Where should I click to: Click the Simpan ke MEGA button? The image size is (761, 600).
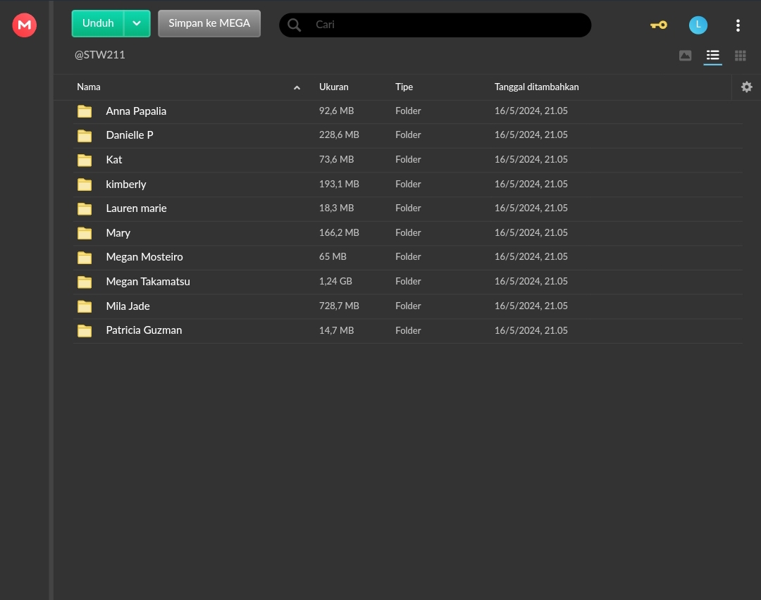pyautogui.click(x=209, y=23)
